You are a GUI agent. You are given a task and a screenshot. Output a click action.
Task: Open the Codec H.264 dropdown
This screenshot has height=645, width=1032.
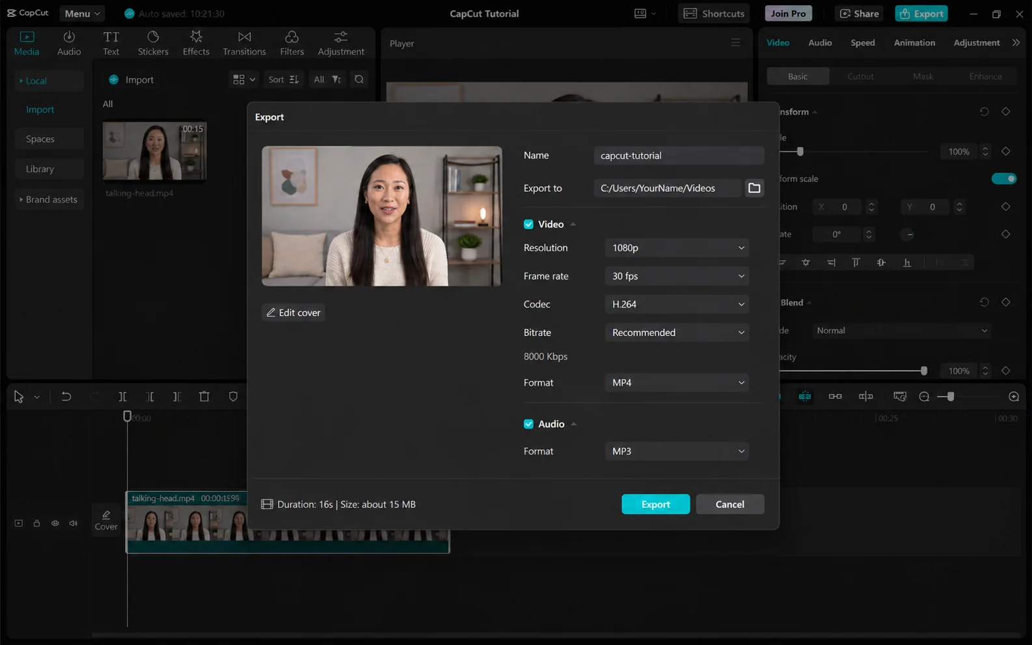click(677, 304)
